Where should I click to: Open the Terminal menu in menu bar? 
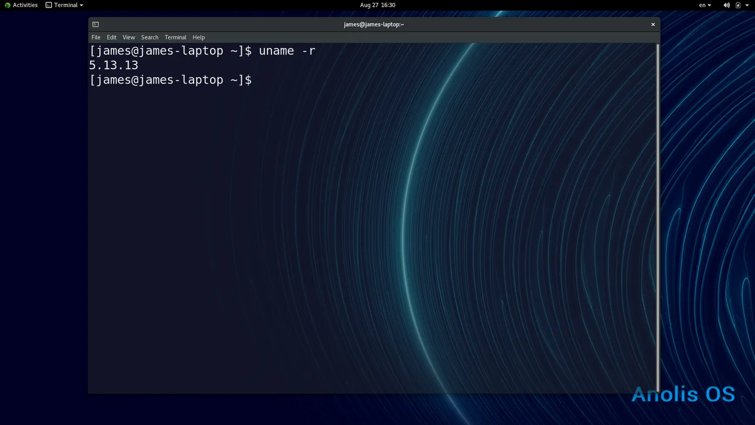[175, 37]
